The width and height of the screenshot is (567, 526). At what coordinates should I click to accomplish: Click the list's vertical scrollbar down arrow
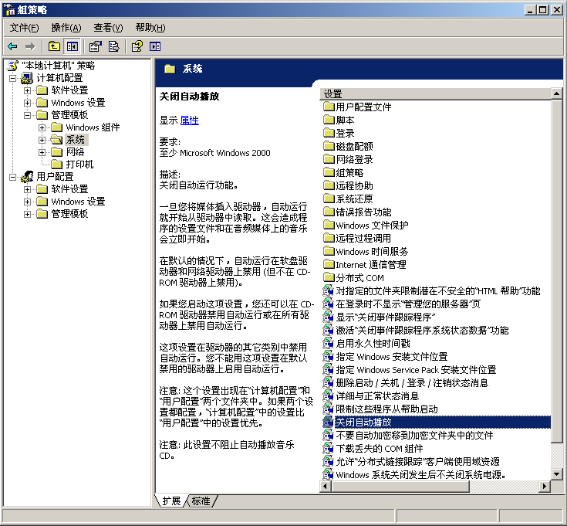[557, 474]
